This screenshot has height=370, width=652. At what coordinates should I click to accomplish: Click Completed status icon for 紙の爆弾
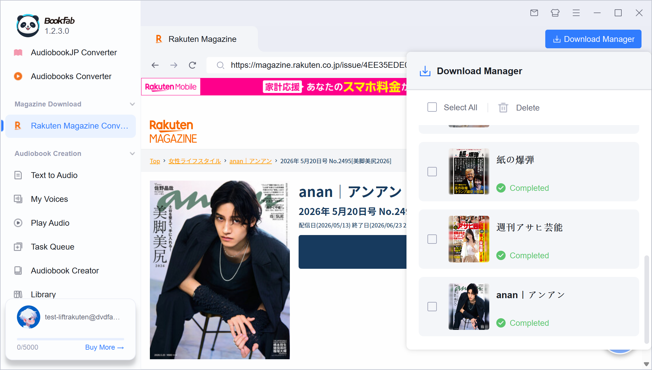pyautogui.click(x=501, y=188)
